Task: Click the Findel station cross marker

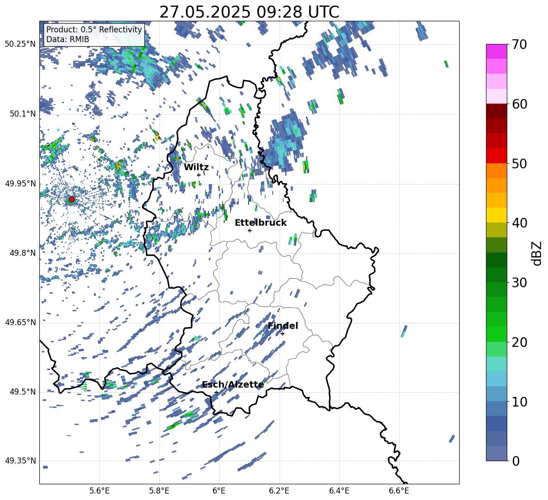Action: (x=282, y=334)
